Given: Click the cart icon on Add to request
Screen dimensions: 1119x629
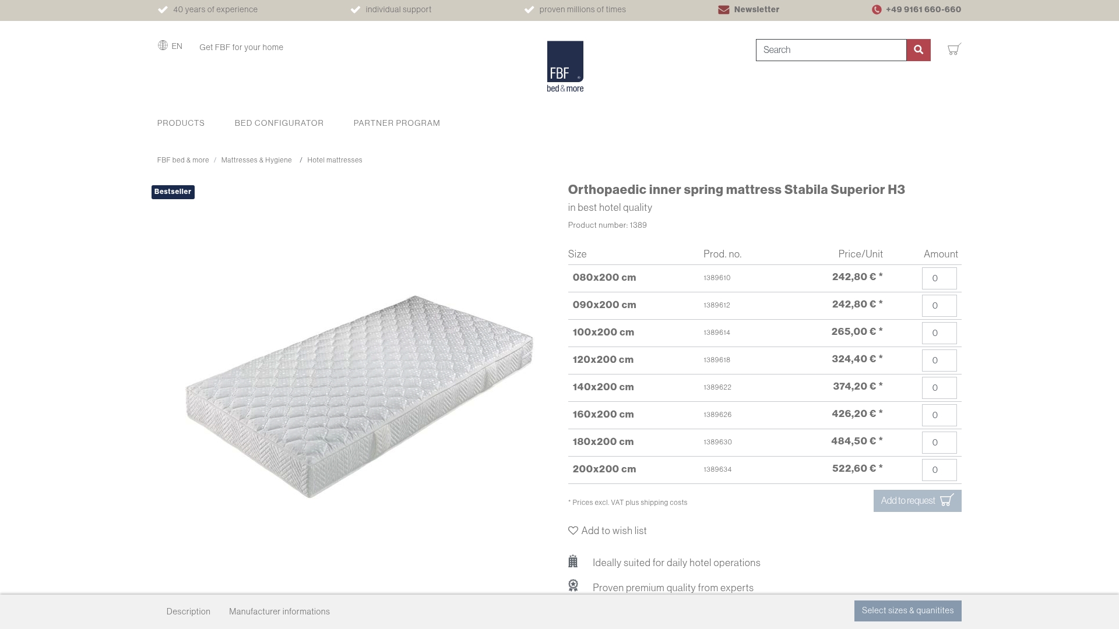Looking at the screenshot, I should point(947,500).
